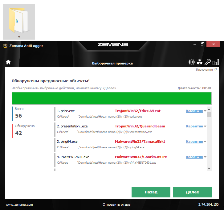Click scroll up arrow of results list
The width and height of the screenshot is (224, 210).
[x=209, y=109]
